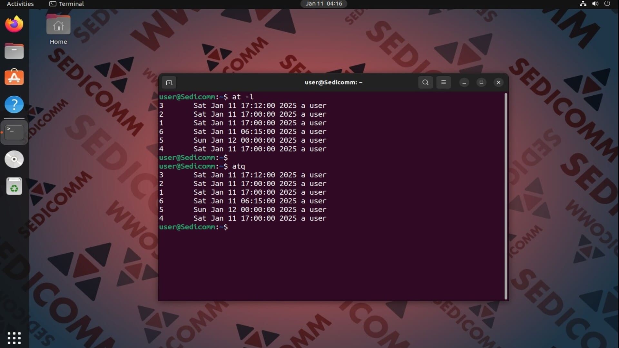This screenshot has width=619, height=348.
Task: Click the terminal search icon
Action: pos(425,82)
